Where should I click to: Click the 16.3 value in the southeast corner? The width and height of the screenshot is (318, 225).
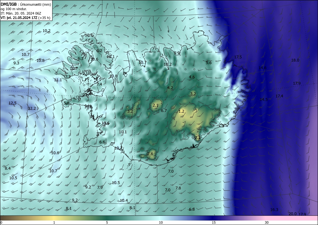point(274,210)
